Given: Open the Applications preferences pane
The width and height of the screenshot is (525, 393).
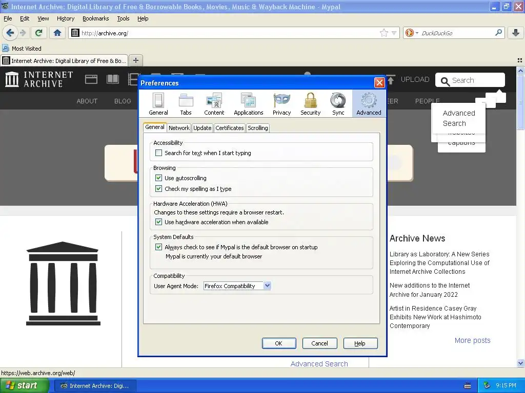Looking at the screenshot, I should tap(249, 103).
